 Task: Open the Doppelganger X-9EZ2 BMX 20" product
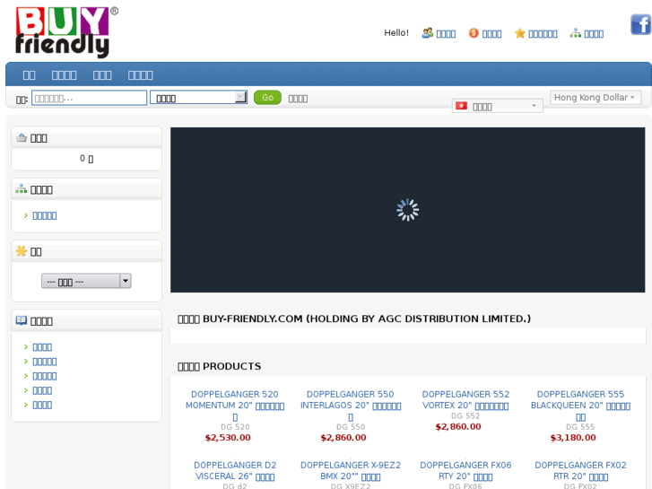[351, 471]
